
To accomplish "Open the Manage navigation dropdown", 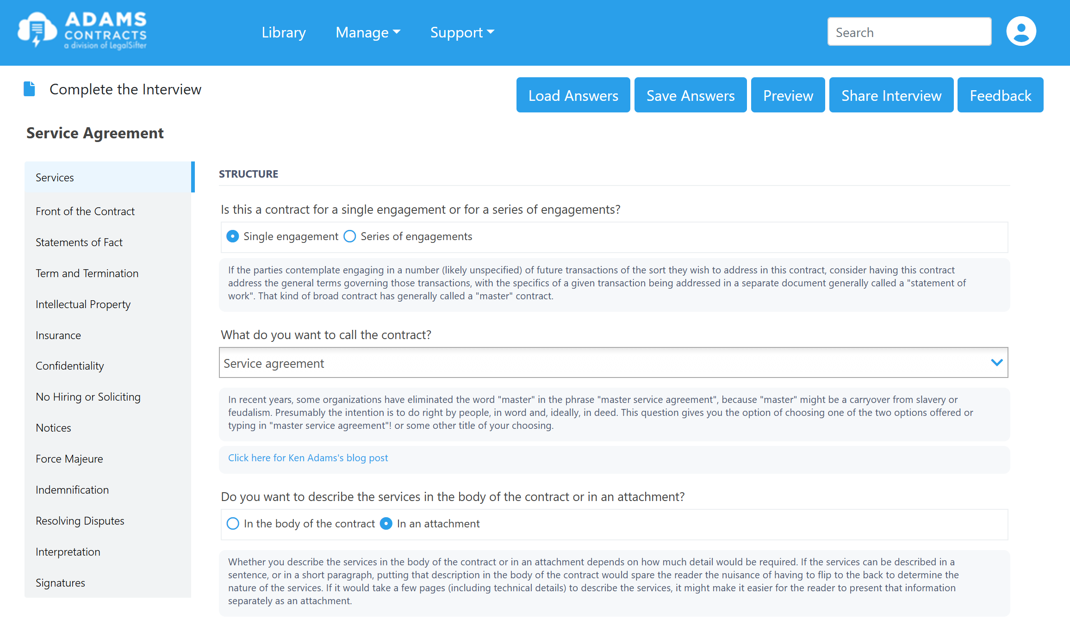I will [365, 32].
